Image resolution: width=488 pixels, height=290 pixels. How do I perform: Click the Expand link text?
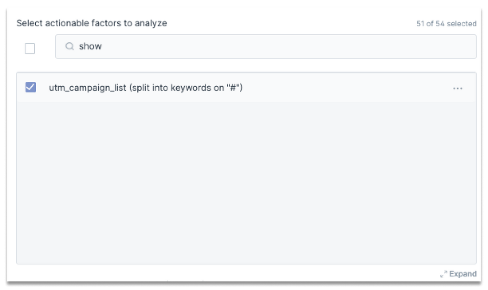463,274
